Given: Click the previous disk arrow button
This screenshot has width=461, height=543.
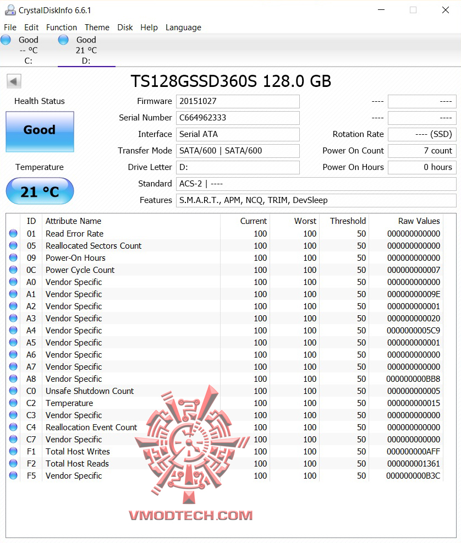Looking at the screenshot, I should tap(14, 81).
